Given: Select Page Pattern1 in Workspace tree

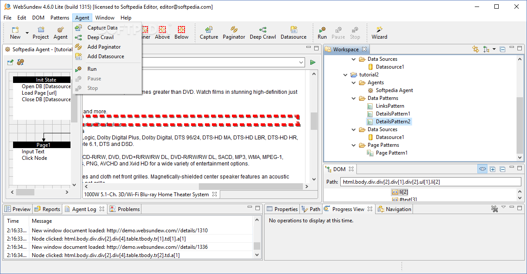Looking at the screenshot, I should coord(392,153).
